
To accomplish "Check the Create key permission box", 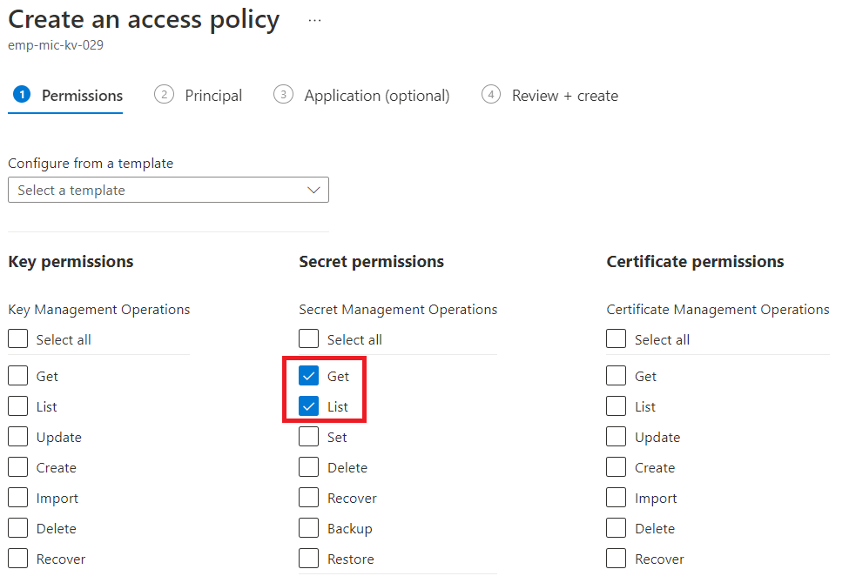I will [x=18, y=466].
